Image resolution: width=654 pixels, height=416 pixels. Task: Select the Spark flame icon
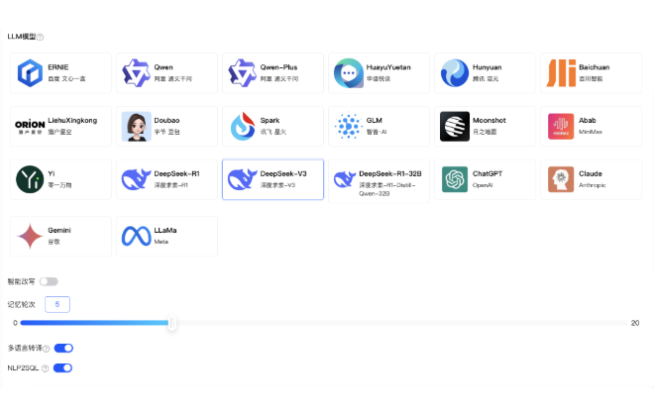tap(243, 126)
